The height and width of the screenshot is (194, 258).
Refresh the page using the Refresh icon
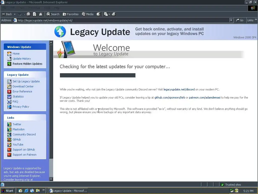(x=35, y=14)
